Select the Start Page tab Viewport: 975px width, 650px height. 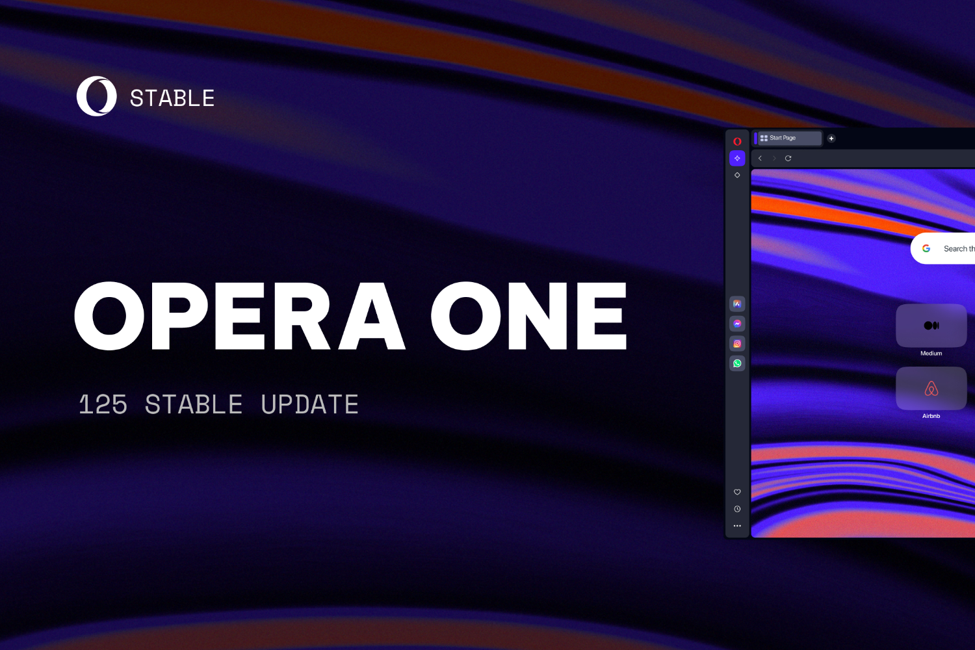[x=790, y=138]
